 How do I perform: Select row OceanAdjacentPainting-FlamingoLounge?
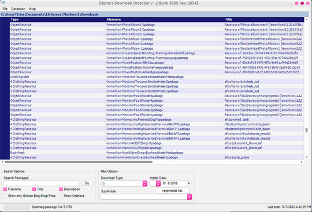[x=157, y=58]
